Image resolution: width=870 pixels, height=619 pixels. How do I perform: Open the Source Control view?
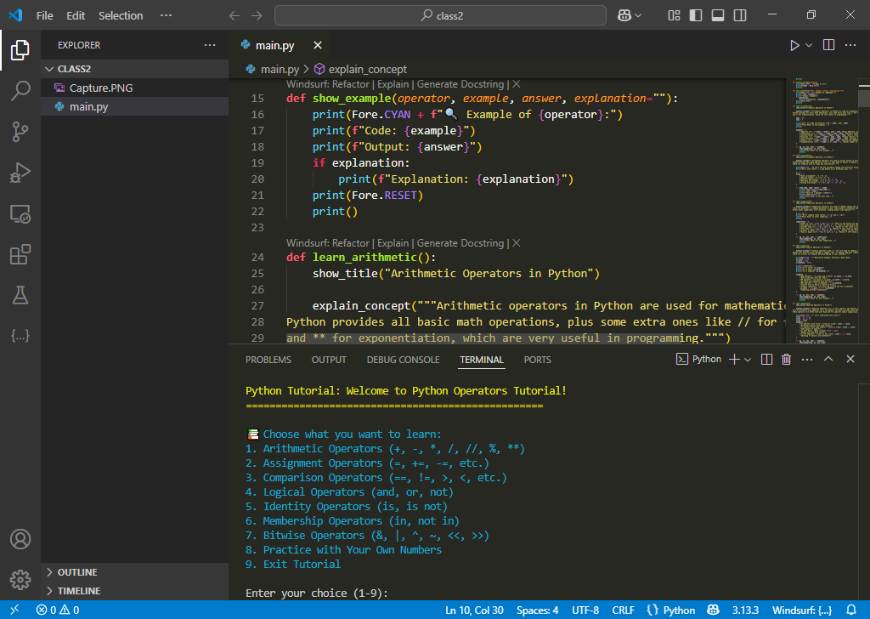20,132
